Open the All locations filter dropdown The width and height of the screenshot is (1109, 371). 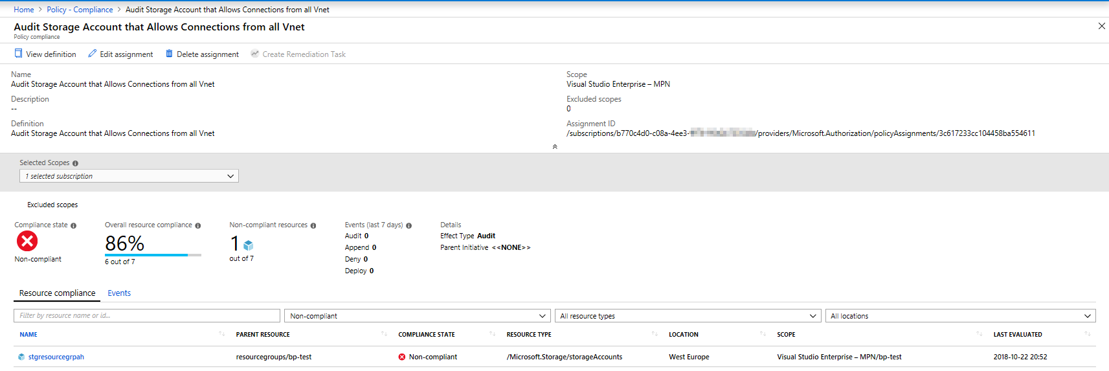click(960, 316)
